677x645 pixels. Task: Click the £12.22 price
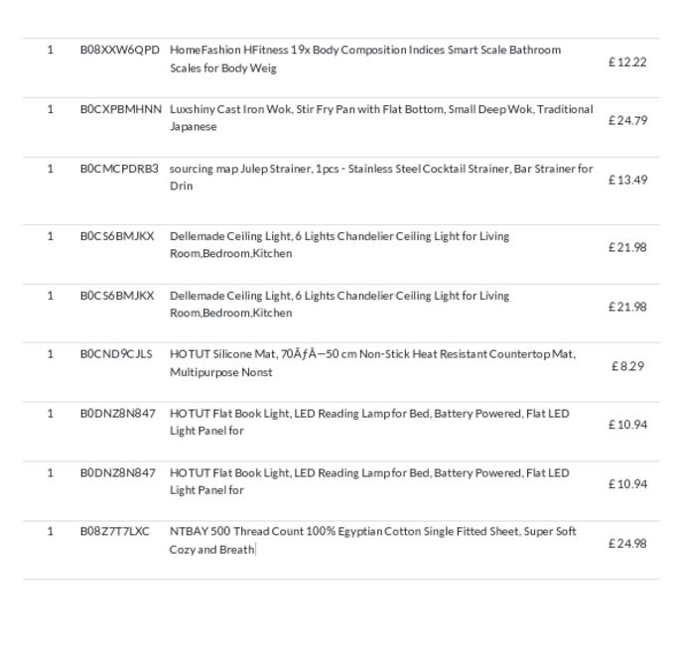[x=627, y=63]
